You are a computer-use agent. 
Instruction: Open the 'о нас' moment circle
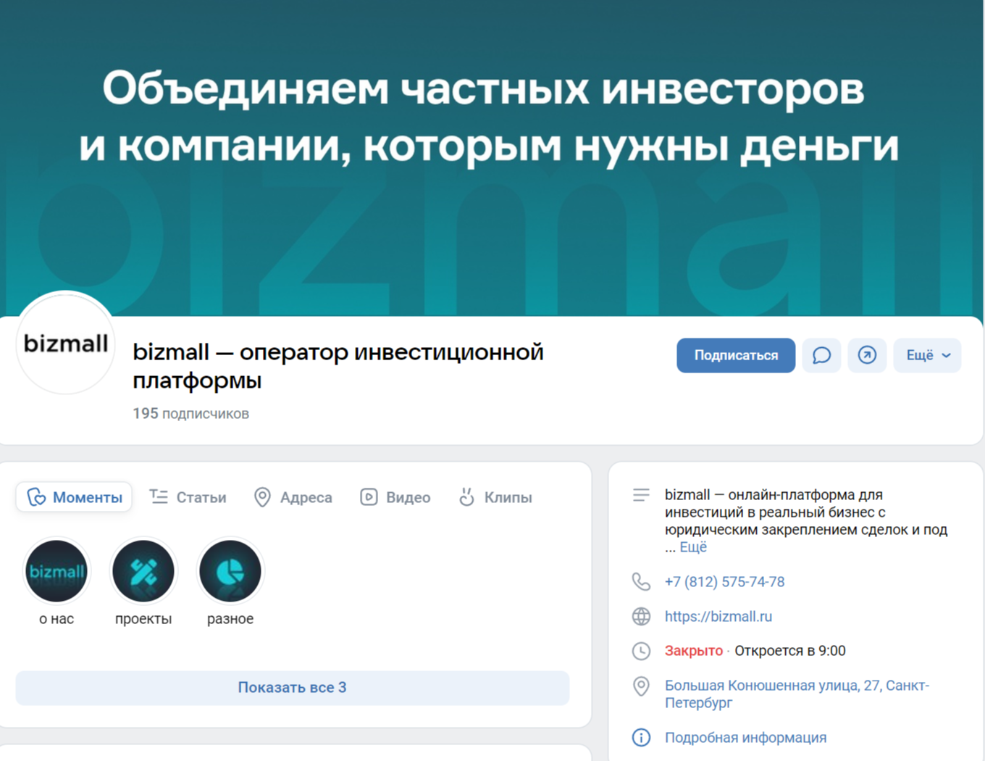coord(56,571)
